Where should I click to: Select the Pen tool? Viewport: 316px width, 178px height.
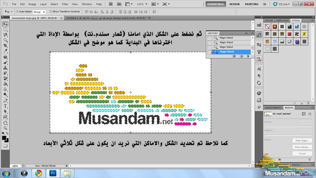click(5, 101)
